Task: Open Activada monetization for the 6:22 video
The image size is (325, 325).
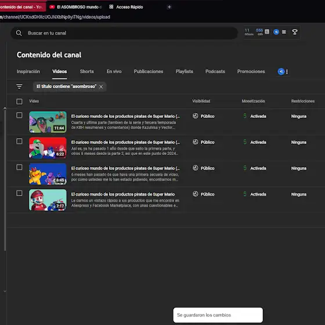Action: tap(258, 142)
